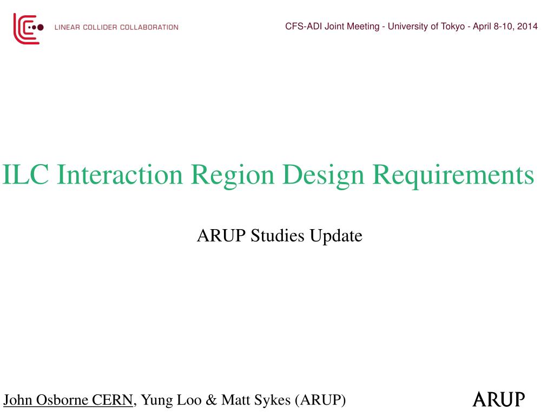
Task: Click the underlined 'John Osborne CERN' name
Action: [68, 400]
